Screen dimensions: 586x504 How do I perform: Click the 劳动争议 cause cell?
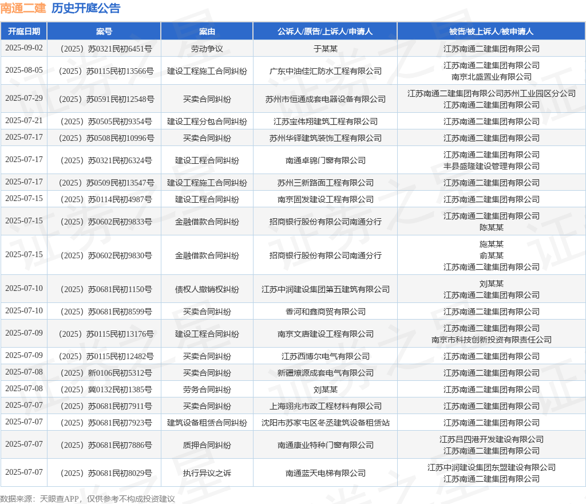pos(207,49)
